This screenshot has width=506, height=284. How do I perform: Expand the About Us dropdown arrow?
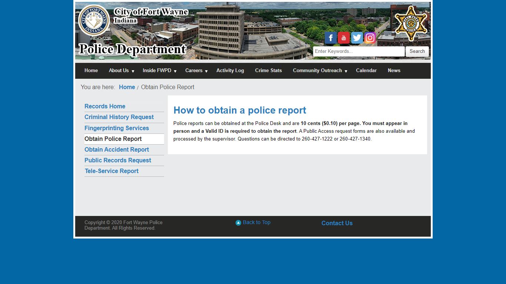click(133, 71)
